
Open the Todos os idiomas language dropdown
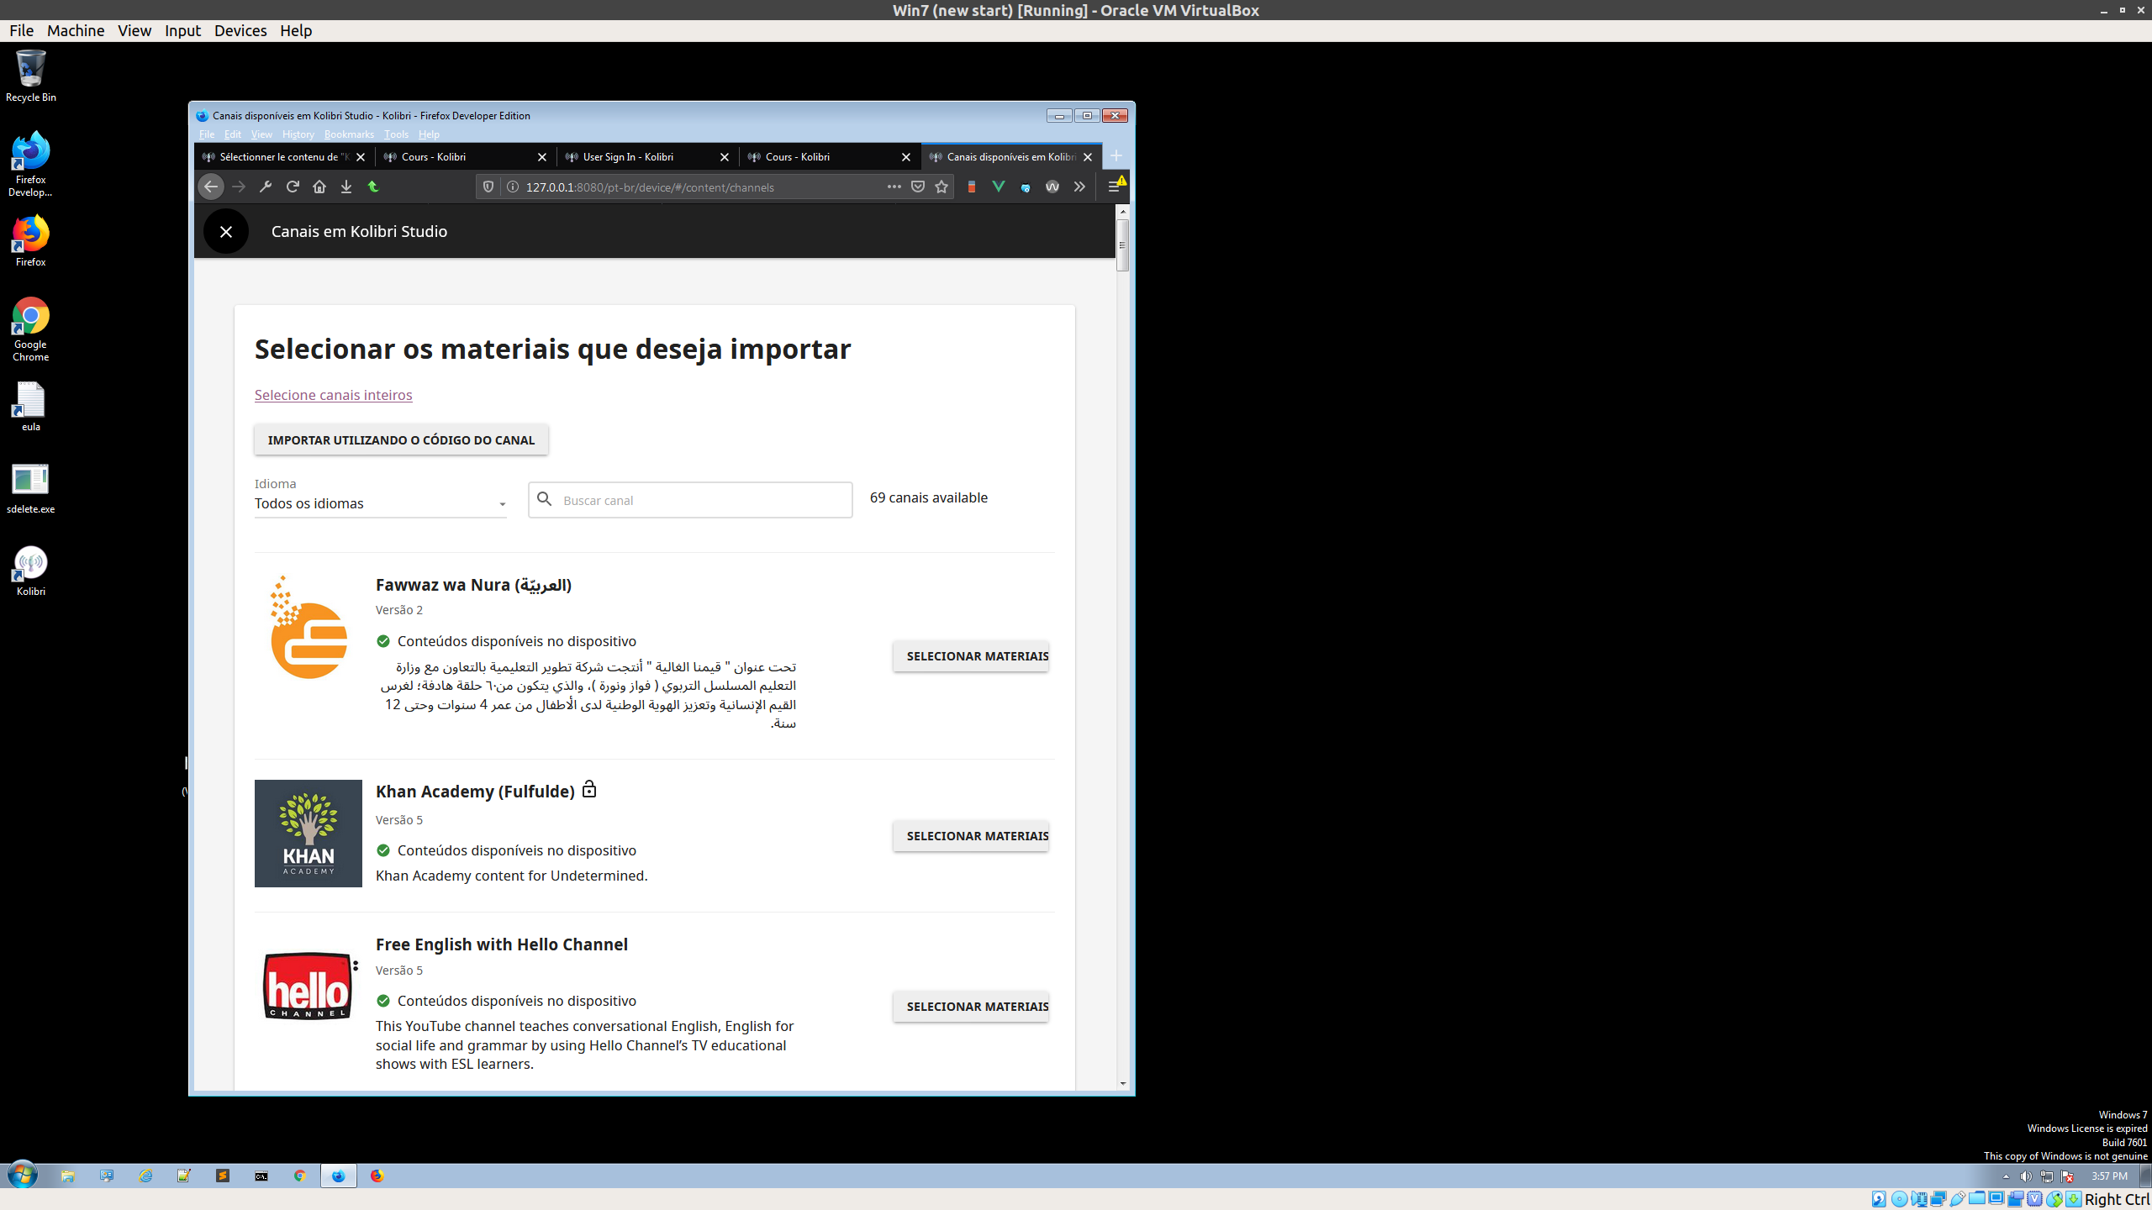click(x=379, y=502)
